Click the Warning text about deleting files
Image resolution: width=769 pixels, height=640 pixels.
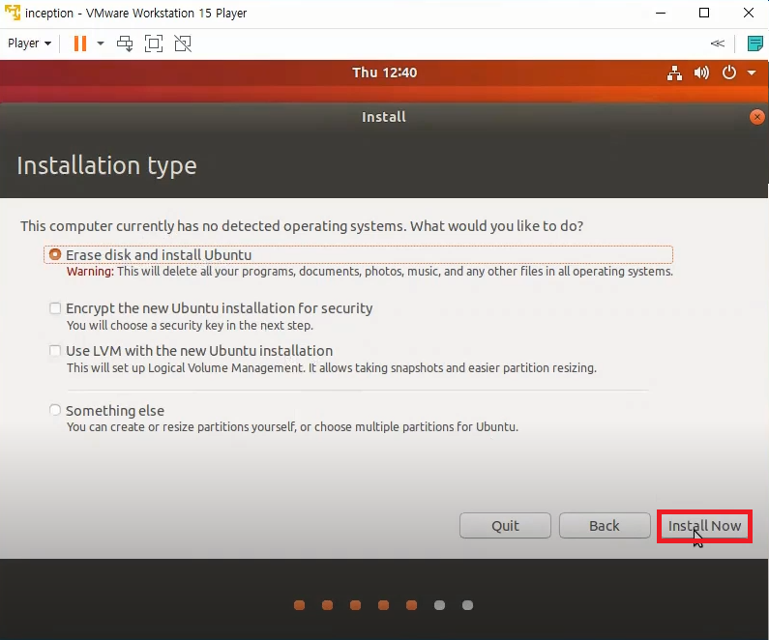(x=370, y=271)
